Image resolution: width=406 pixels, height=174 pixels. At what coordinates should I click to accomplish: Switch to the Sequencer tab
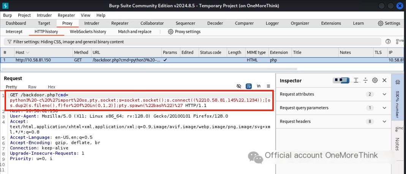pyautogui.click(x=185, y=23)
